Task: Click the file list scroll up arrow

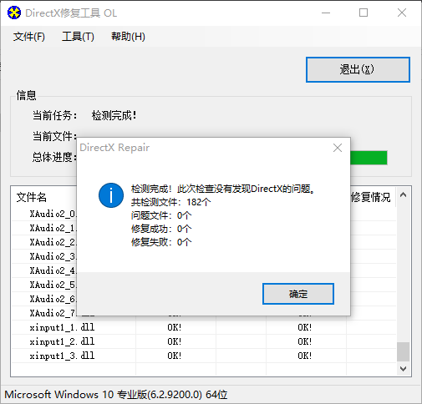Action: (x=403, y=194)
